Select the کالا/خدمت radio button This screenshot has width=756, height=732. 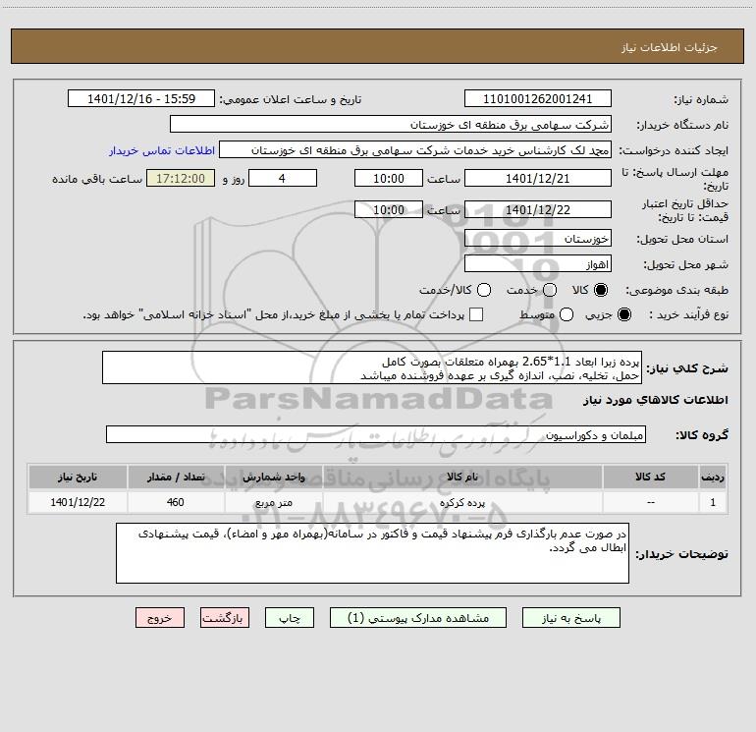[484, 290]
